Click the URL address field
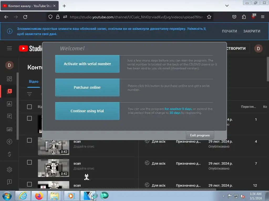The height and width of the screenshot is (201, 269). [136, 17]
